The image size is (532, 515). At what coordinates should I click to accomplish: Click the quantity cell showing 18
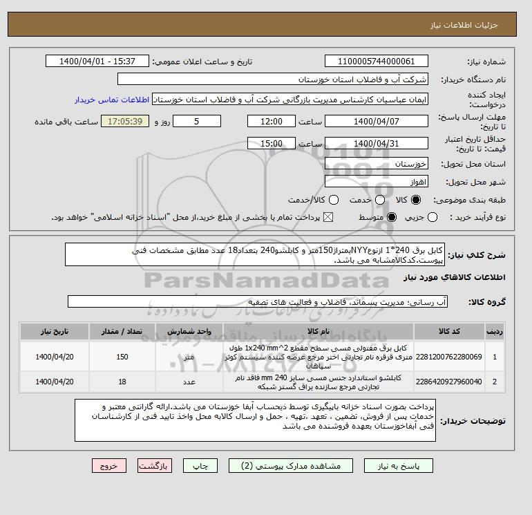122,382
